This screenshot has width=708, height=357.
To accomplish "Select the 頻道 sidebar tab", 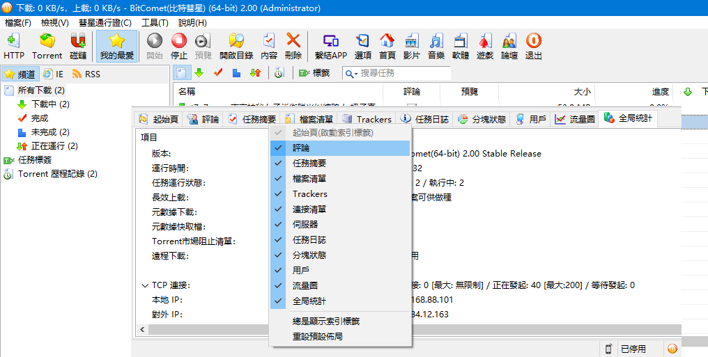I will coord(20,74).
